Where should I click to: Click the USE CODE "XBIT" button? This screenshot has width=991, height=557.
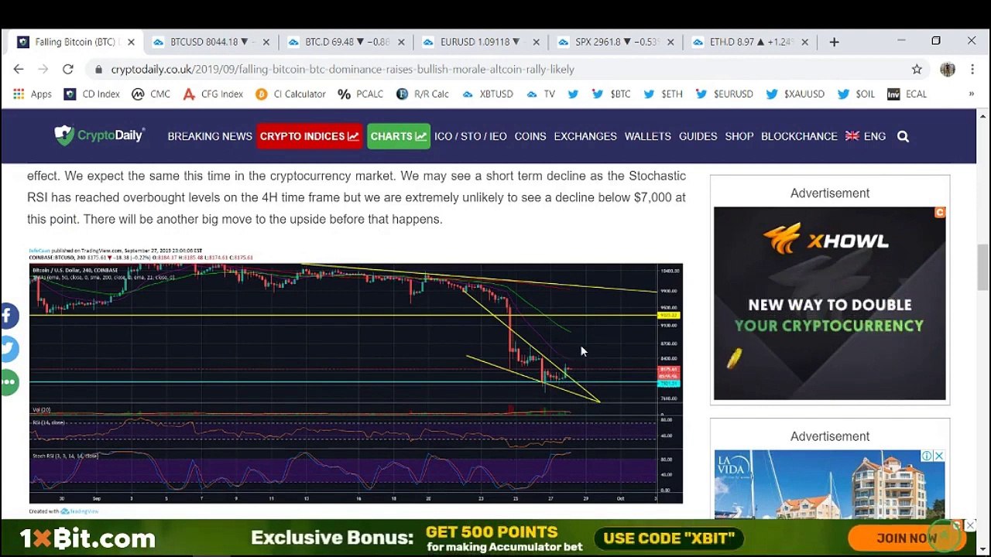pos(669,538)
